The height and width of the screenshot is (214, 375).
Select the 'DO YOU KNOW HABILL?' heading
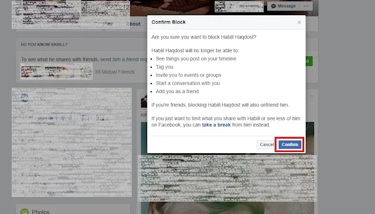[44, 44]
